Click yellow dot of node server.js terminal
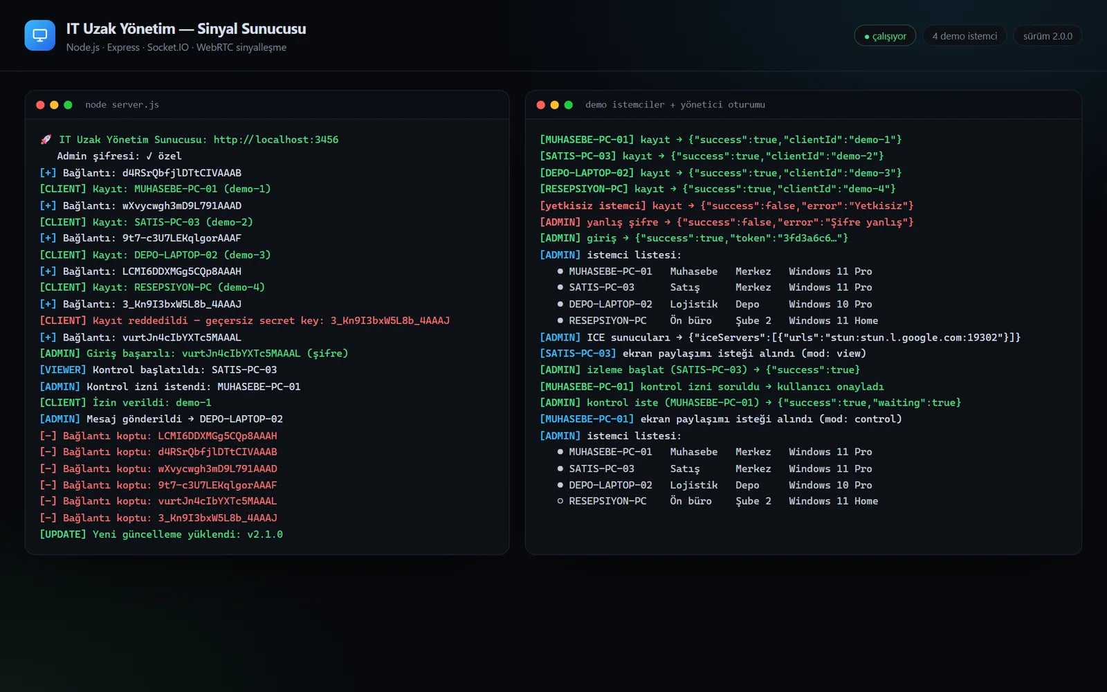Image resolution: width=1107 pixels, height=692 pixels. pos(54,105)
